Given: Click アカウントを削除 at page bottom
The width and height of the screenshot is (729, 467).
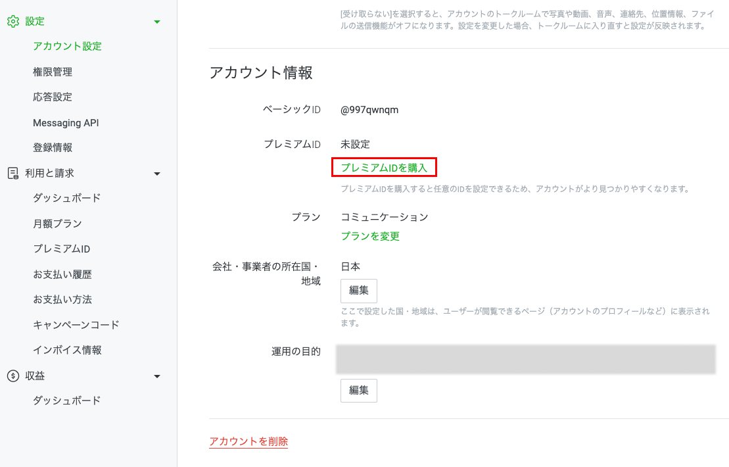Looking at the screenshot, I should click(248, 441).
